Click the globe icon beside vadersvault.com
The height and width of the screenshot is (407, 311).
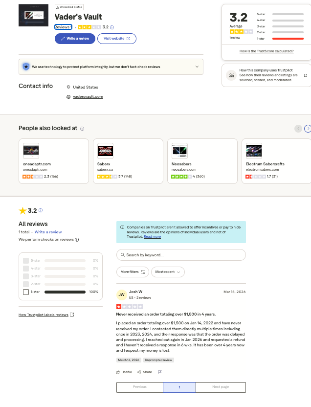pos(68,97)
